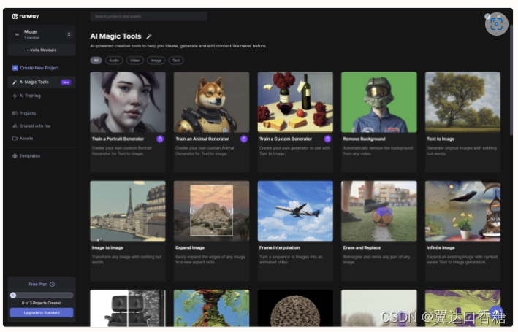Open Infinite Image tool thumbnail

click(462, 211)
